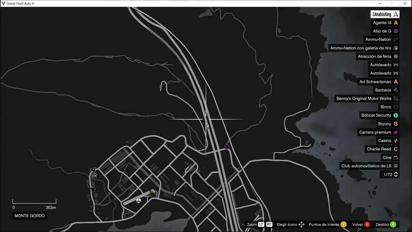The image size is (412, 232).
Task: Select the Bryony letter B icon
Action: tap(396, 124)
